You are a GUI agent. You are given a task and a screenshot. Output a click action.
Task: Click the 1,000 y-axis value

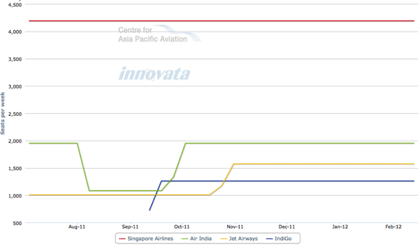point(14,196)
